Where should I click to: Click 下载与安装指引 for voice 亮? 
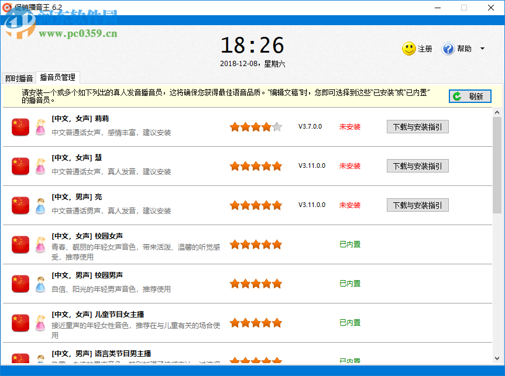pyautogui.click(x=417, y=205)
